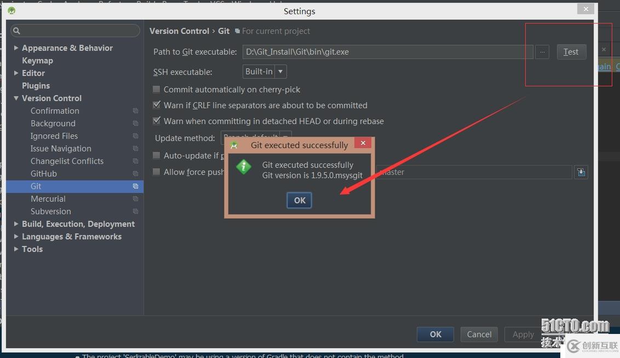Screen dimensions: 620x358
Task: Click the Test button for Git executable
Action: (x=571, y=52)
